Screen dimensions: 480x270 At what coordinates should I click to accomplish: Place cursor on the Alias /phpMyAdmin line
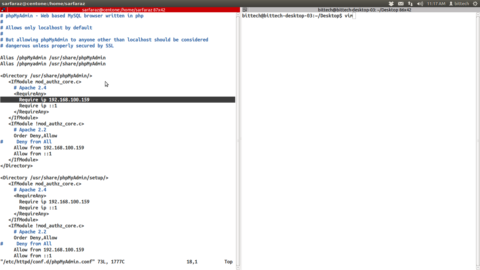53,58
